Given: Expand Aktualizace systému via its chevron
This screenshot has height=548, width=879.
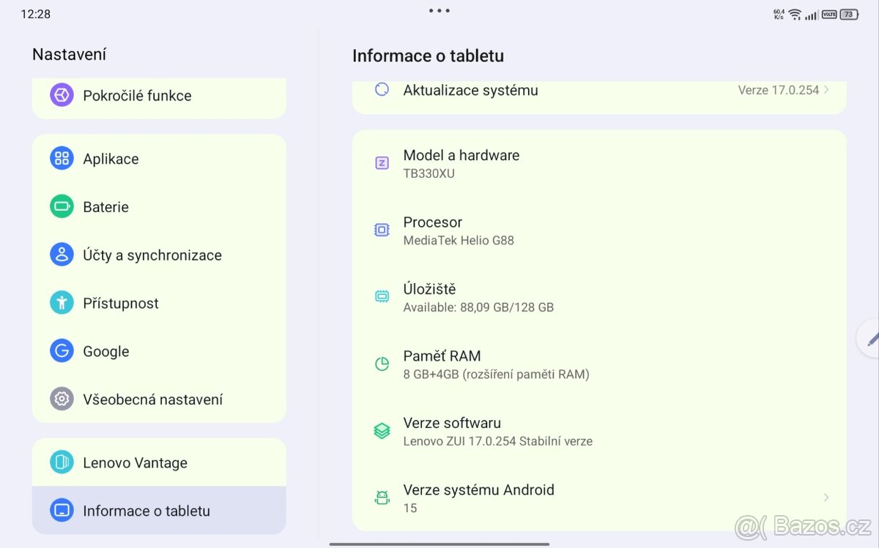Looking at the screenshot, I should 827,90.
